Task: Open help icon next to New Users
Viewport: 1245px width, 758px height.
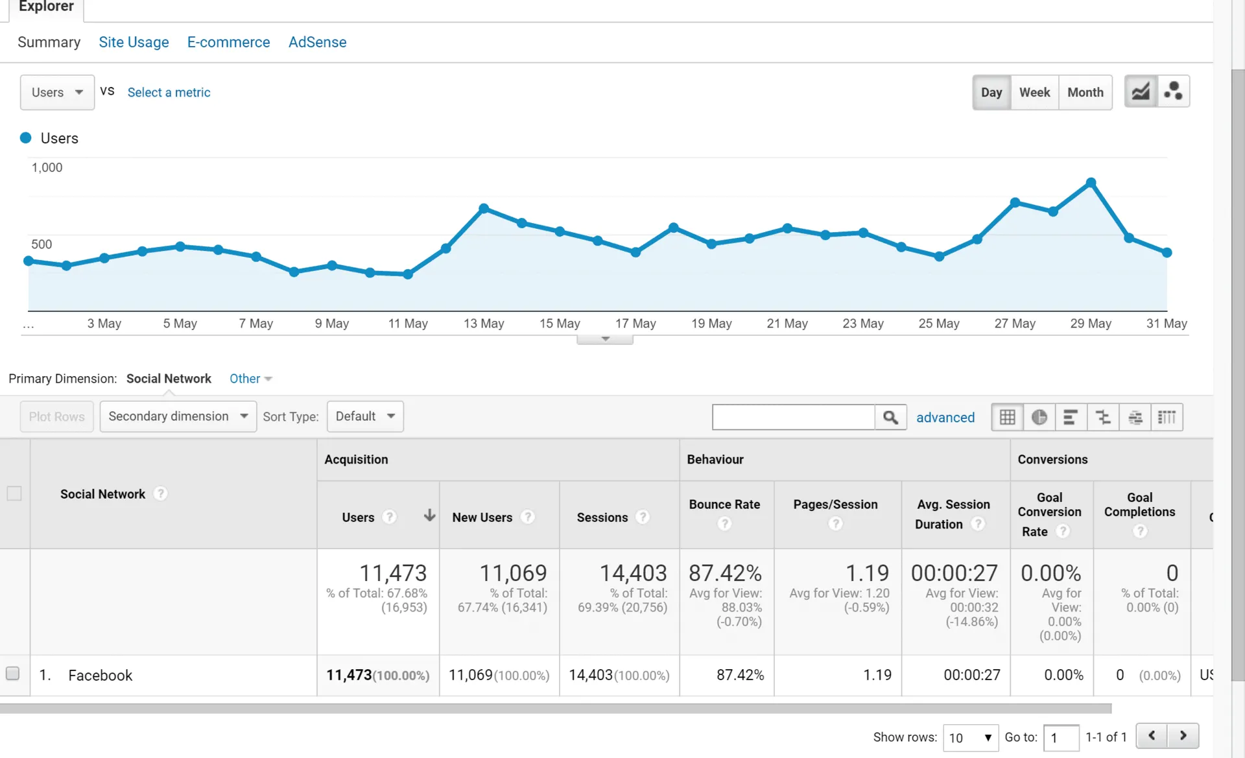Action: point(528,517)
